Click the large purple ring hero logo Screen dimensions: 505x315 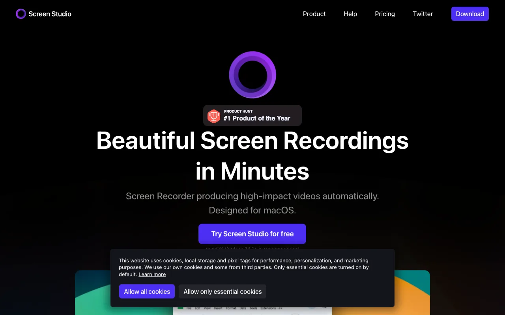pyautogui.click(x=252, y=75)
